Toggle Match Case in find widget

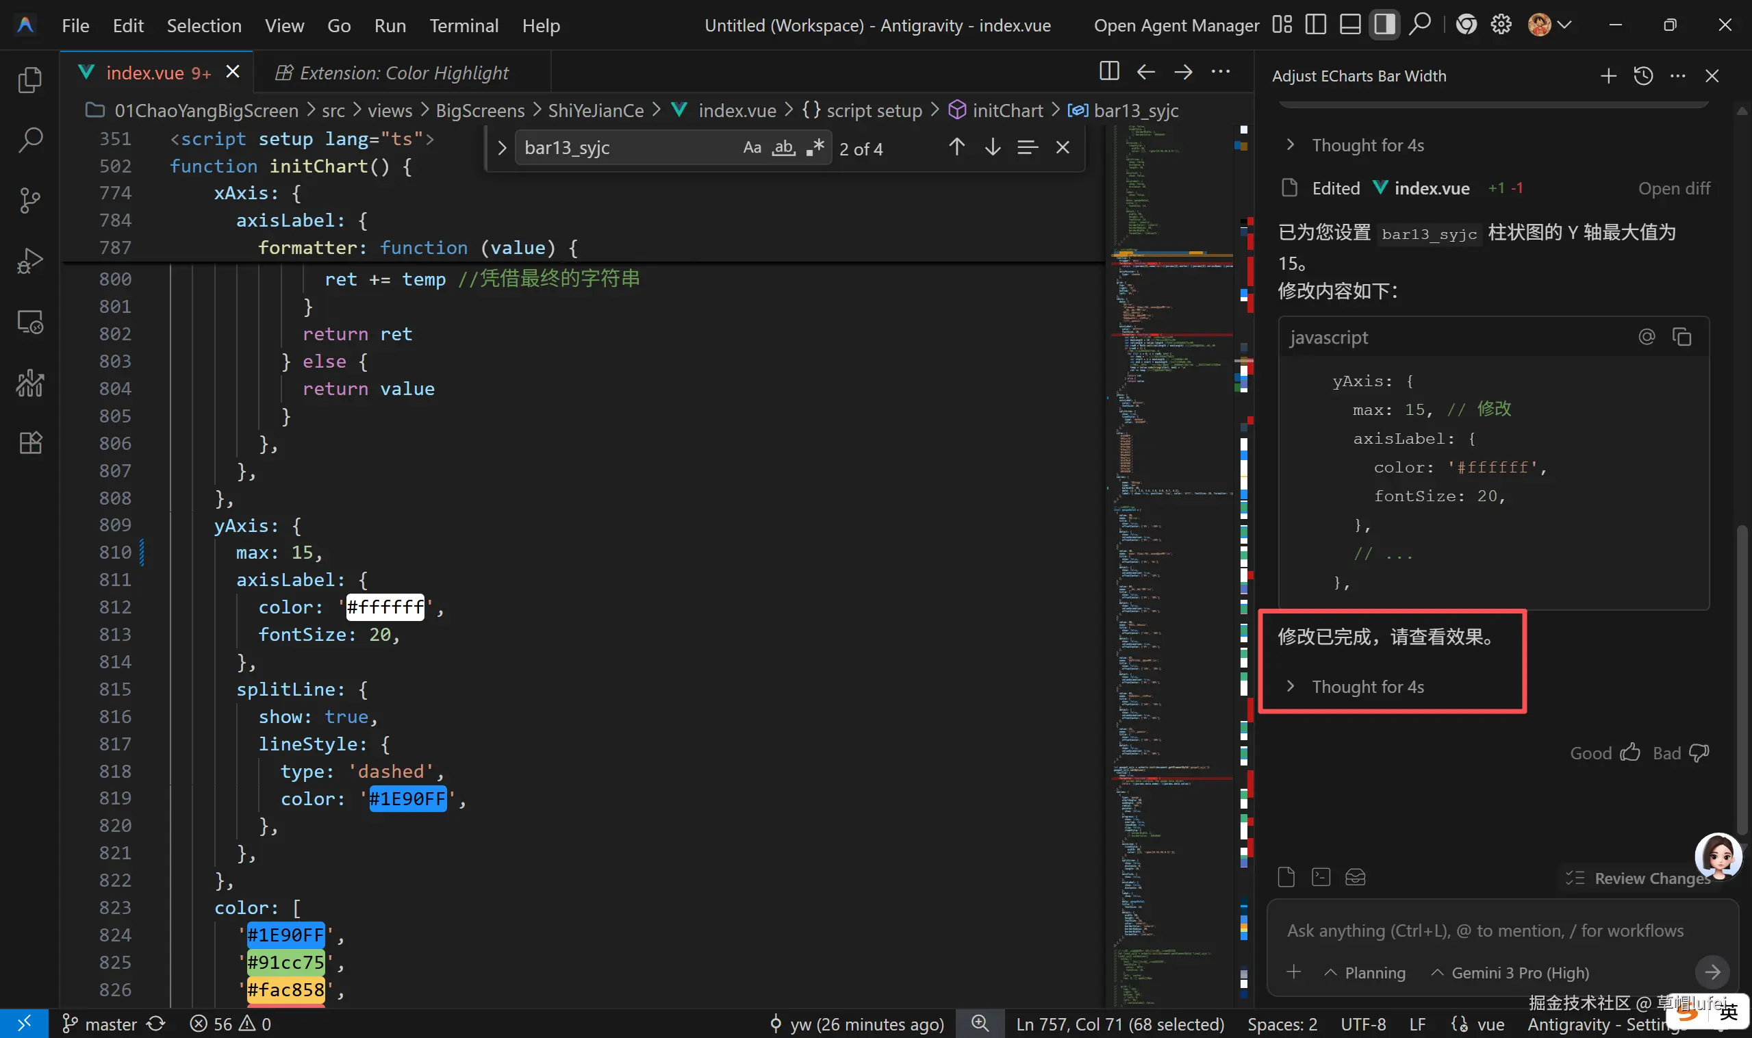[752, 148]
